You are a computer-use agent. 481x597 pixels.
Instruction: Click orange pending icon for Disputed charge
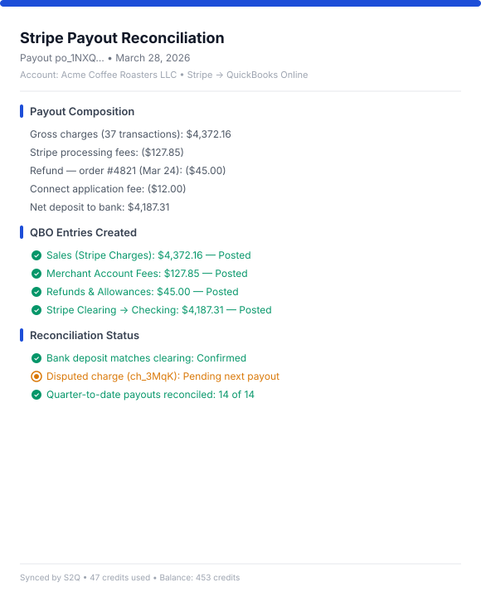[36, 376]
